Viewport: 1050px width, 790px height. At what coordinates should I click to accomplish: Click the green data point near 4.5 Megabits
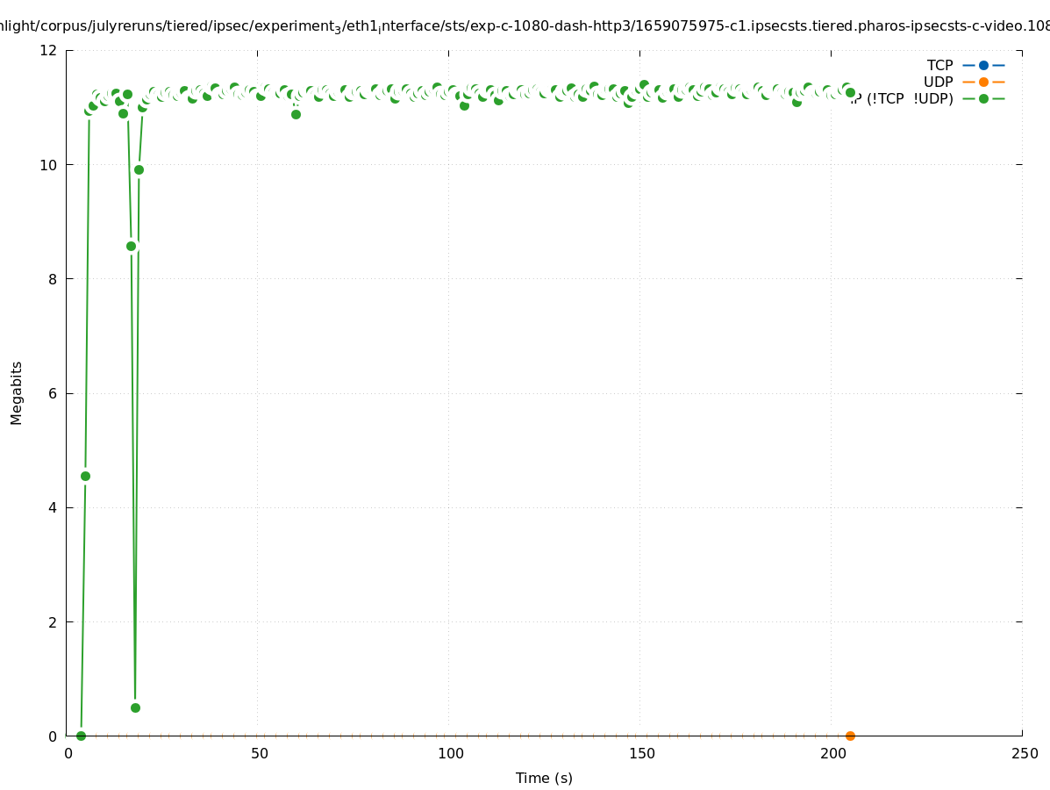tap(85, 476)
